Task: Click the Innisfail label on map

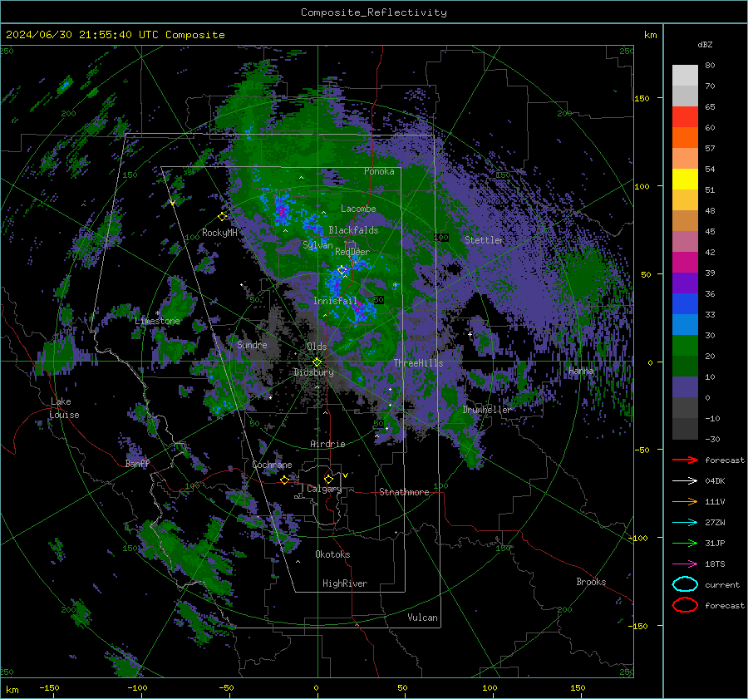Action: (x=336, y=301)
